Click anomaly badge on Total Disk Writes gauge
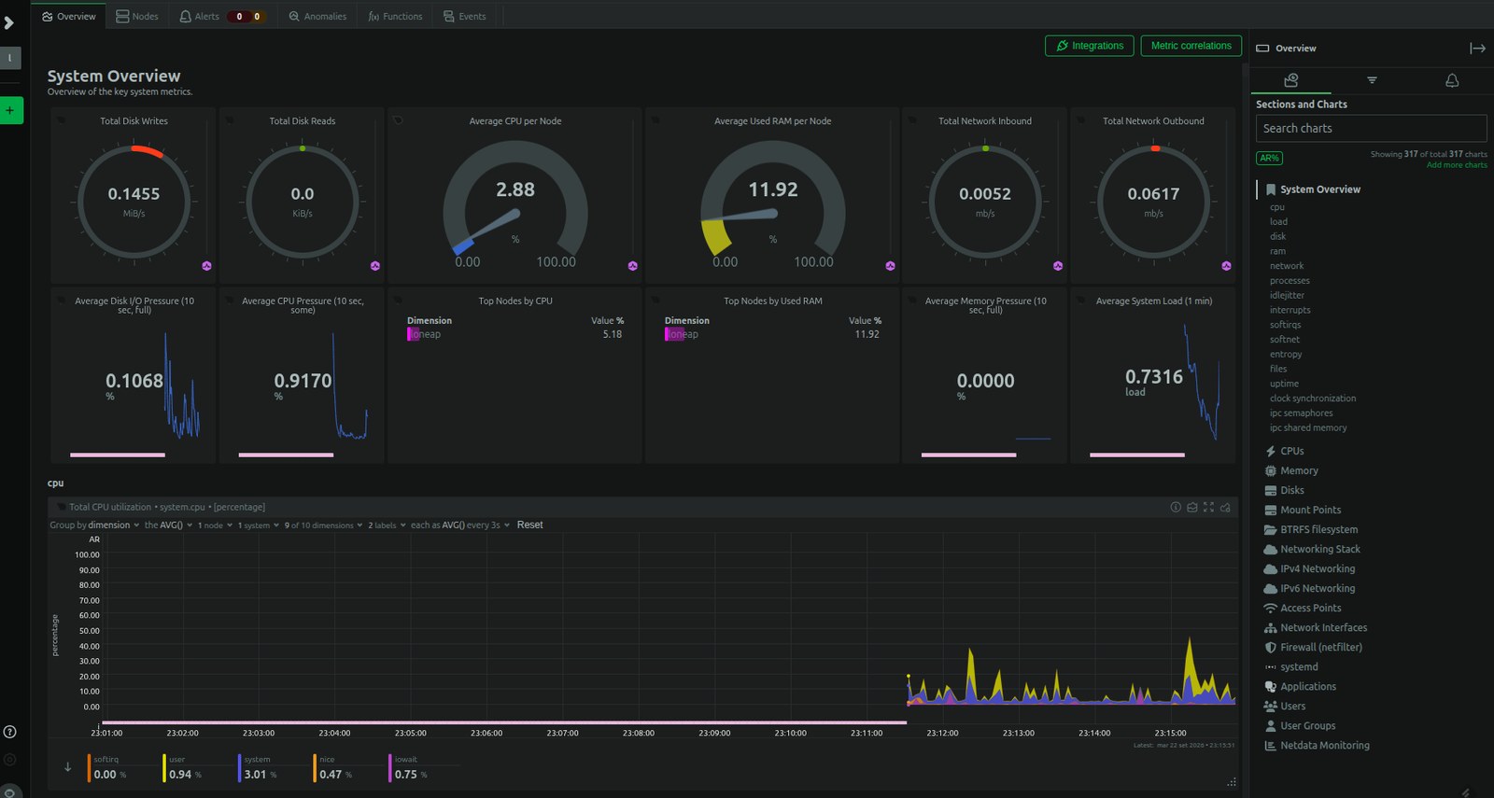The width and height of the screenshot is (1494, 798). tap(206, 266)
